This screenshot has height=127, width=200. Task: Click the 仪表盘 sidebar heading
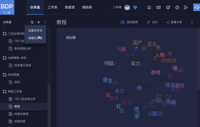[7, 22]
